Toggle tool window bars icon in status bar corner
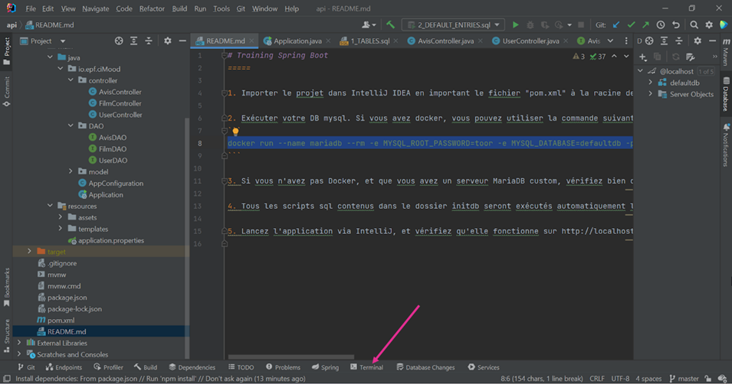Image resolution: width=732 pixels, height=384 pixels. tap(7, 379)
